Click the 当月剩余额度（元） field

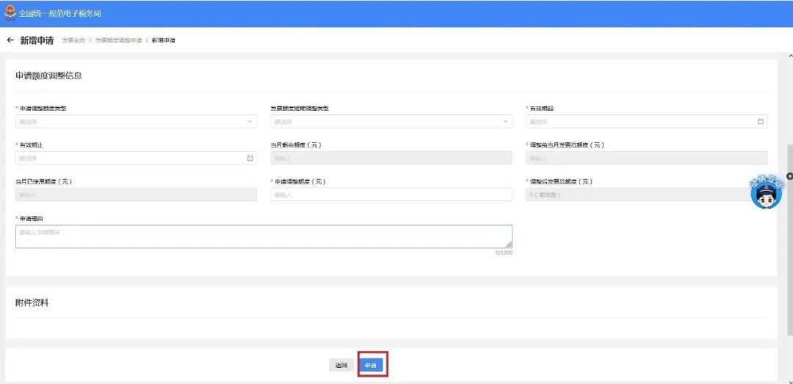click(x=391, y=158)
